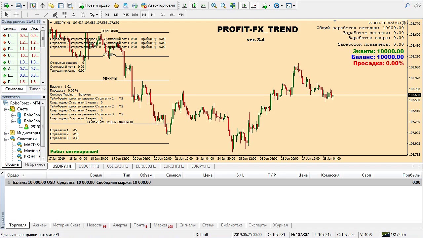The image size is (423, 238).
Task: Open the Журнал terminal tab
Action: 281,225
